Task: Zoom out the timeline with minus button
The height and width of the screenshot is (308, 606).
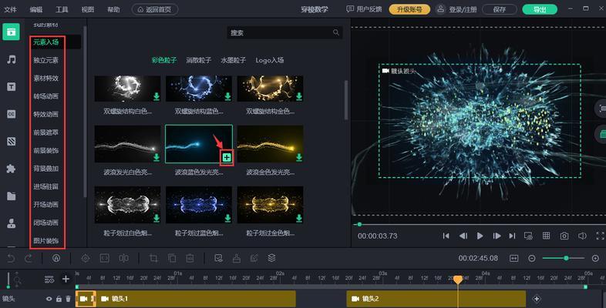Action: point(532,258)
